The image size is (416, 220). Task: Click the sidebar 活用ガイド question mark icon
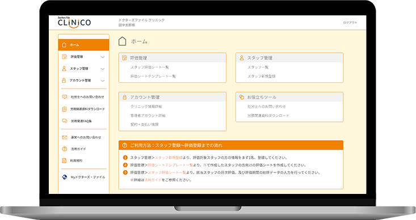[x=64, y=149]
